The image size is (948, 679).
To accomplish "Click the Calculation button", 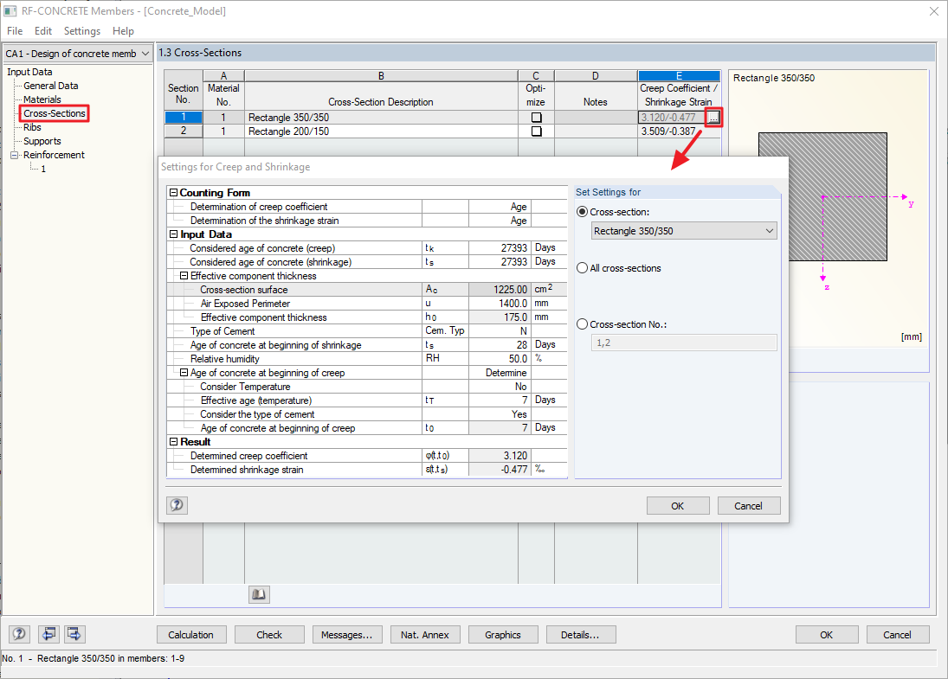I will (191, 634).
